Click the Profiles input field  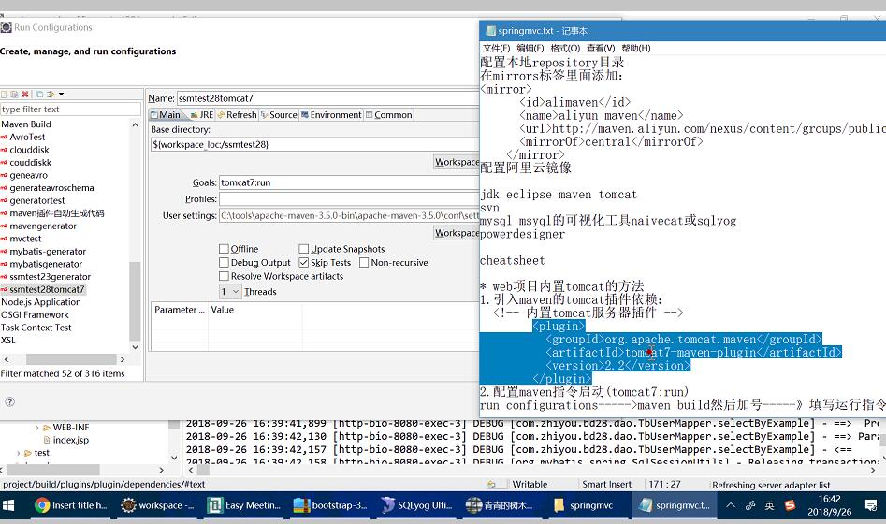349,199
